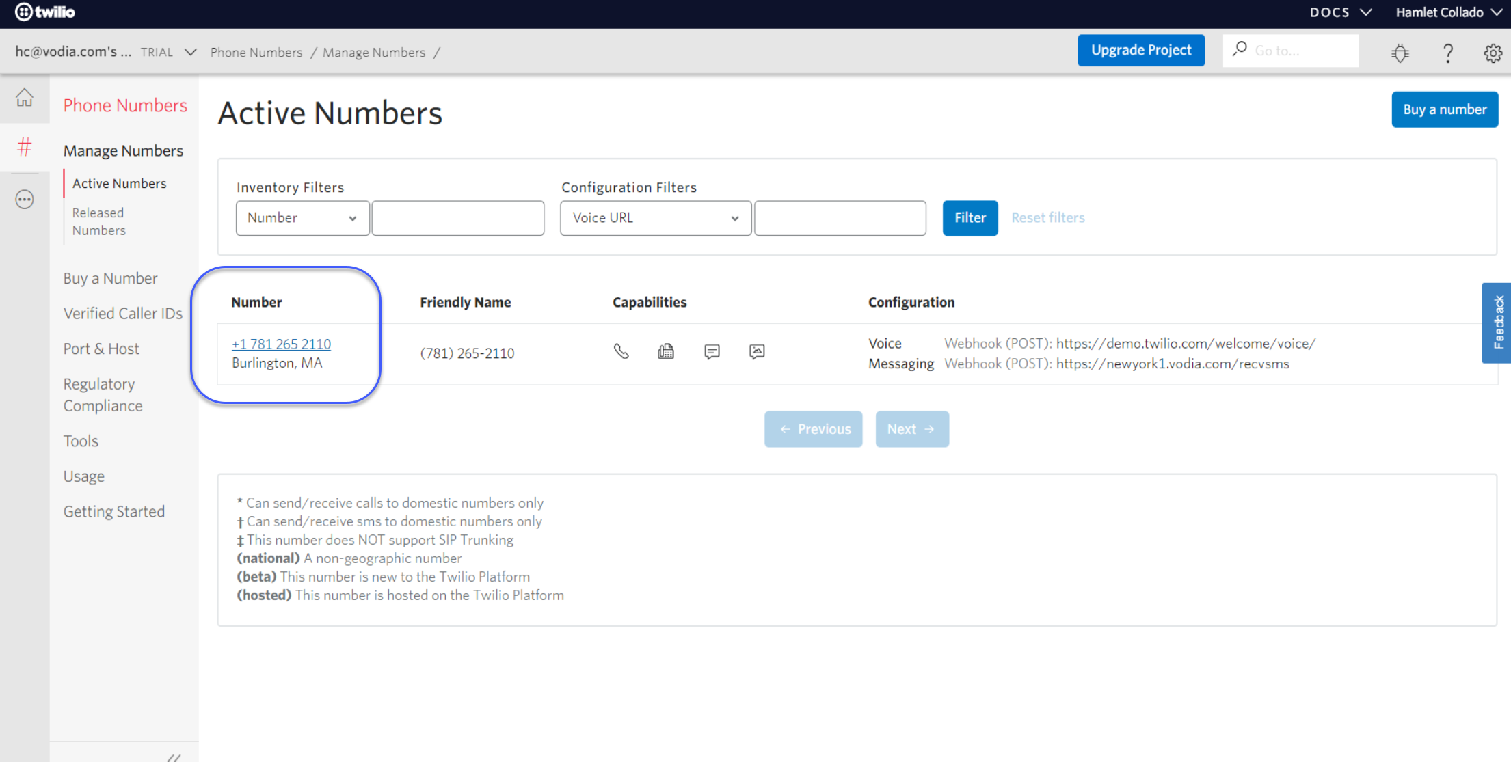Open the Voice URL configuration dropdown

click(x=656, y=218)
